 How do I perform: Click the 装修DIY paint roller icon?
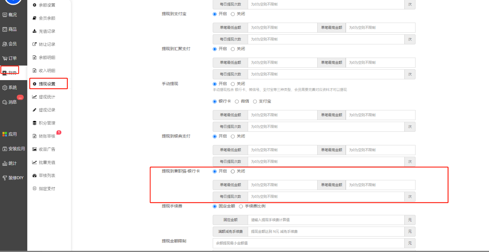pos(5,178)
